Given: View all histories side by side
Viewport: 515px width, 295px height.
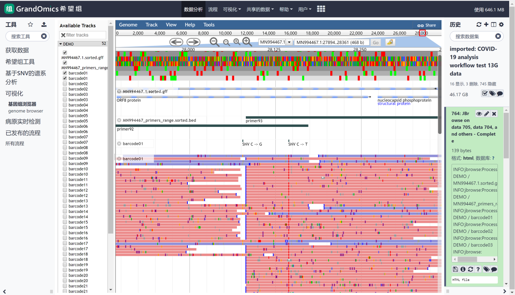Looking at the screenshot, I should [494, 25].
